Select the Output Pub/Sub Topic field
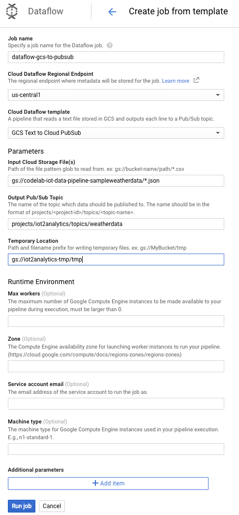This screenshot has height=515, width=239. click(x=116, y=224)
